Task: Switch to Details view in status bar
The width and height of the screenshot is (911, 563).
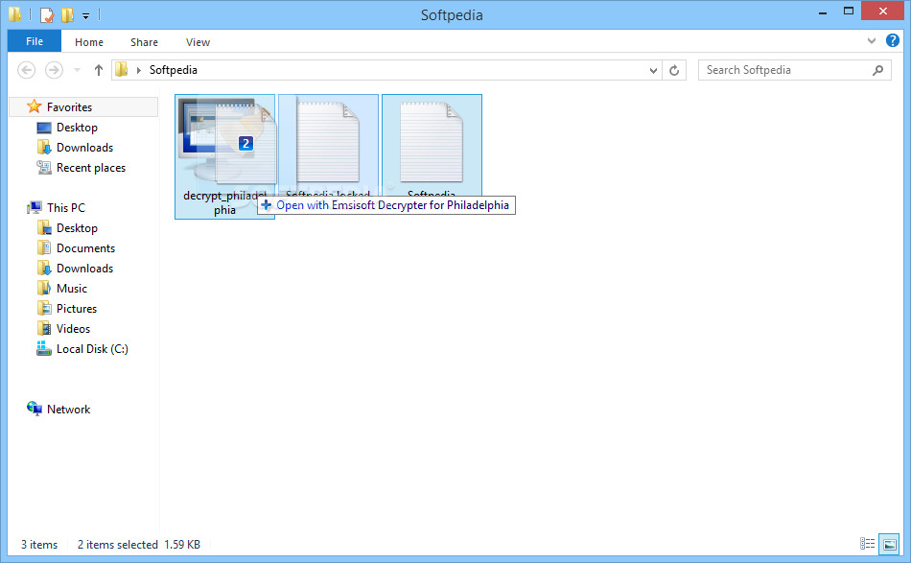Action: (868, 544)
